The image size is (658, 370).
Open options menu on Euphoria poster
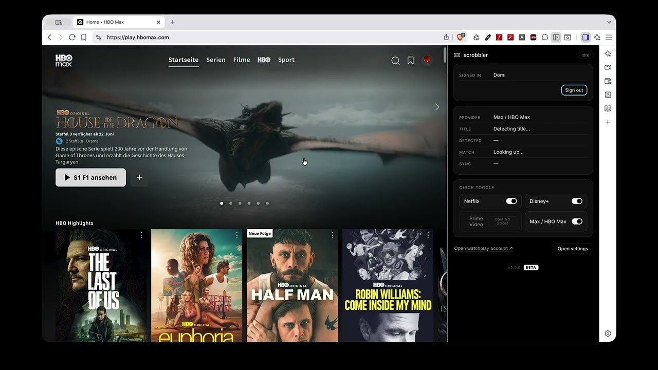237,235
